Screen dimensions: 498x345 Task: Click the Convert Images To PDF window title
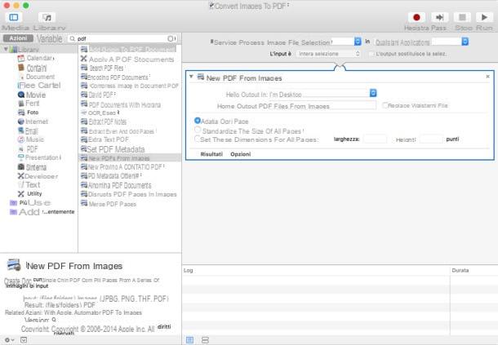[250, 6]
